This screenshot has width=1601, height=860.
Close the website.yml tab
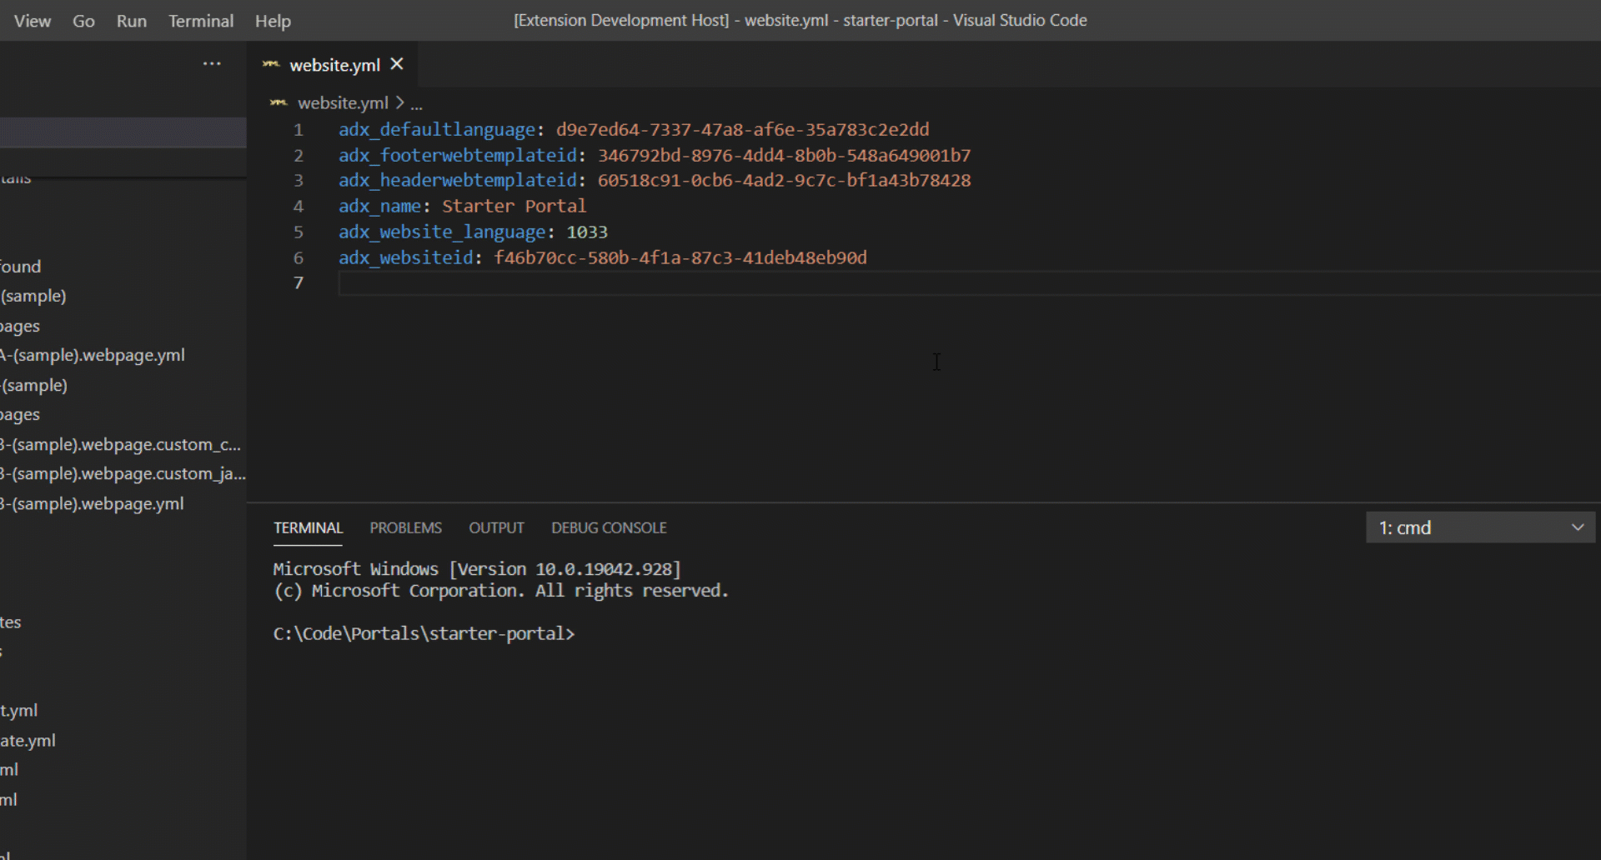(397, 64)
